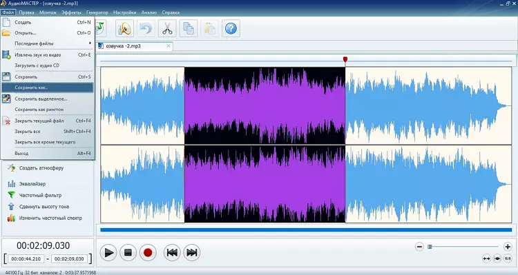Click the frequency spectrum bars icon
Image resolution: width=518 pixels, height=275 pixels.
(x=12, y=218)
